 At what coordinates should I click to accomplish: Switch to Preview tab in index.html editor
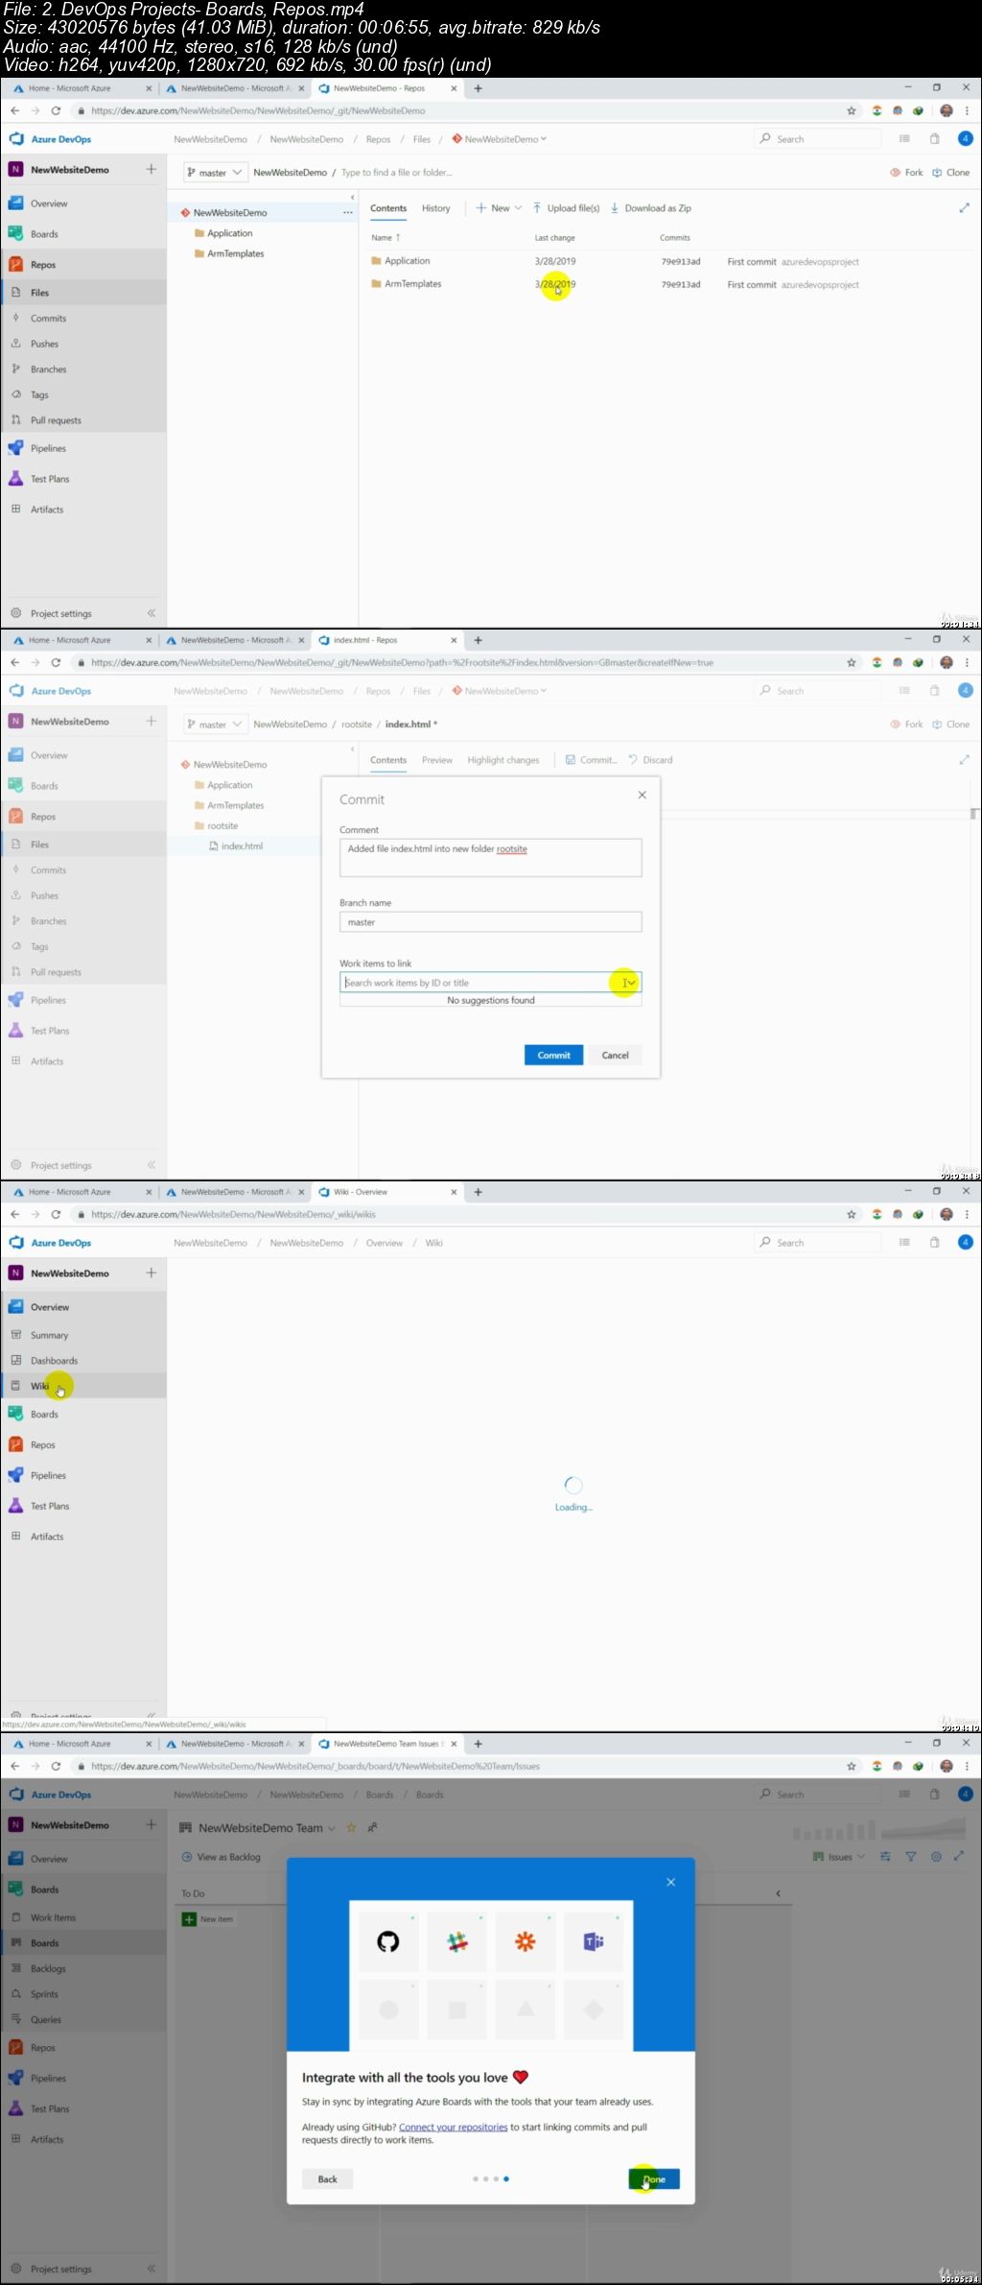pyautogui.click(x=437, y=760)
